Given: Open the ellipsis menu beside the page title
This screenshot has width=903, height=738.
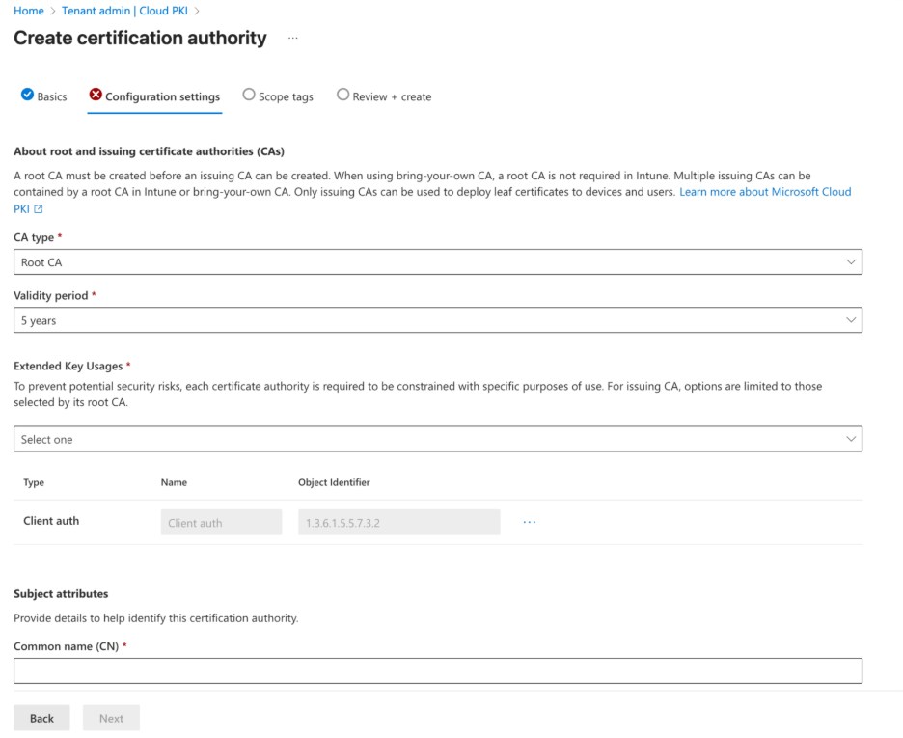Looking at the screenshot, I should pyautogui.click(x=292, y=38).
